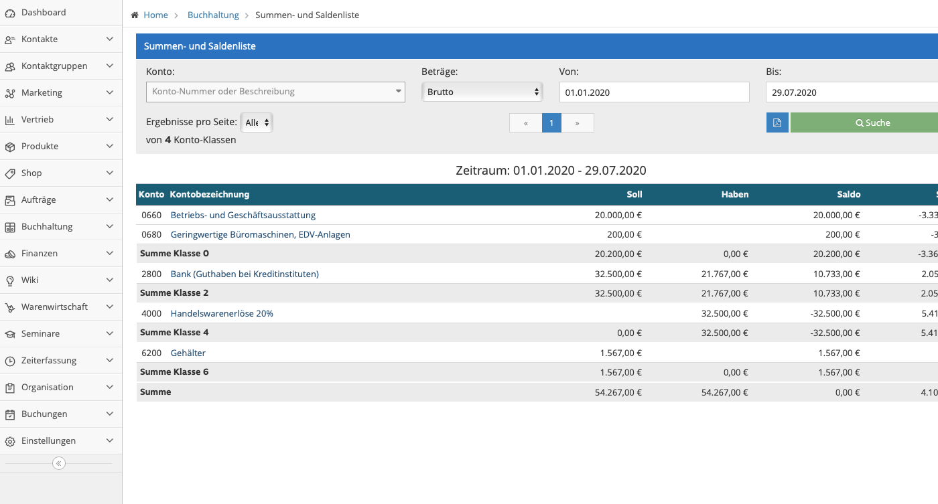The image size is (938, 504).
Task: Click the Warenwirtschaft trolley icon
Action: pyautogui.click(x=9, y=307)
